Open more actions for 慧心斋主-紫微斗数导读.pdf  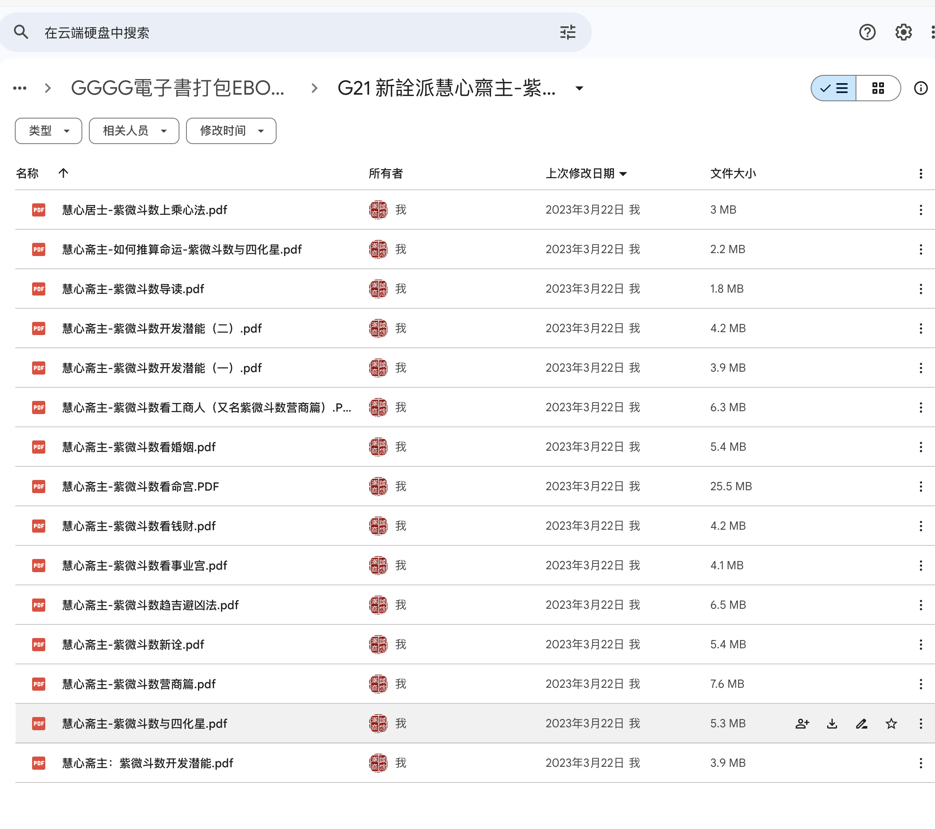pos(920,289)
